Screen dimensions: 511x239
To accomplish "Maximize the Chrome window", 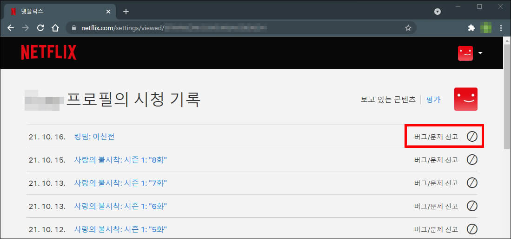I will point(479,6).
